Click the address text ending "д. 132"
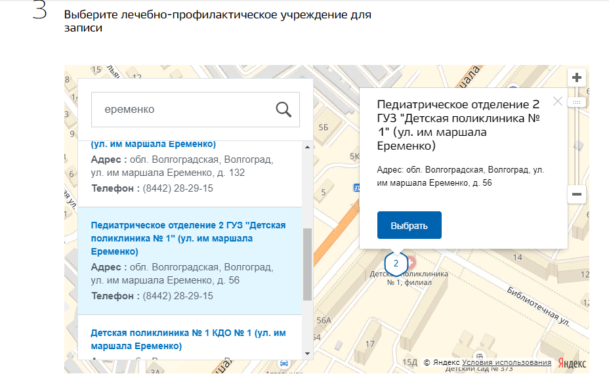This screenshot has height=378, width=609. point(182,166)
